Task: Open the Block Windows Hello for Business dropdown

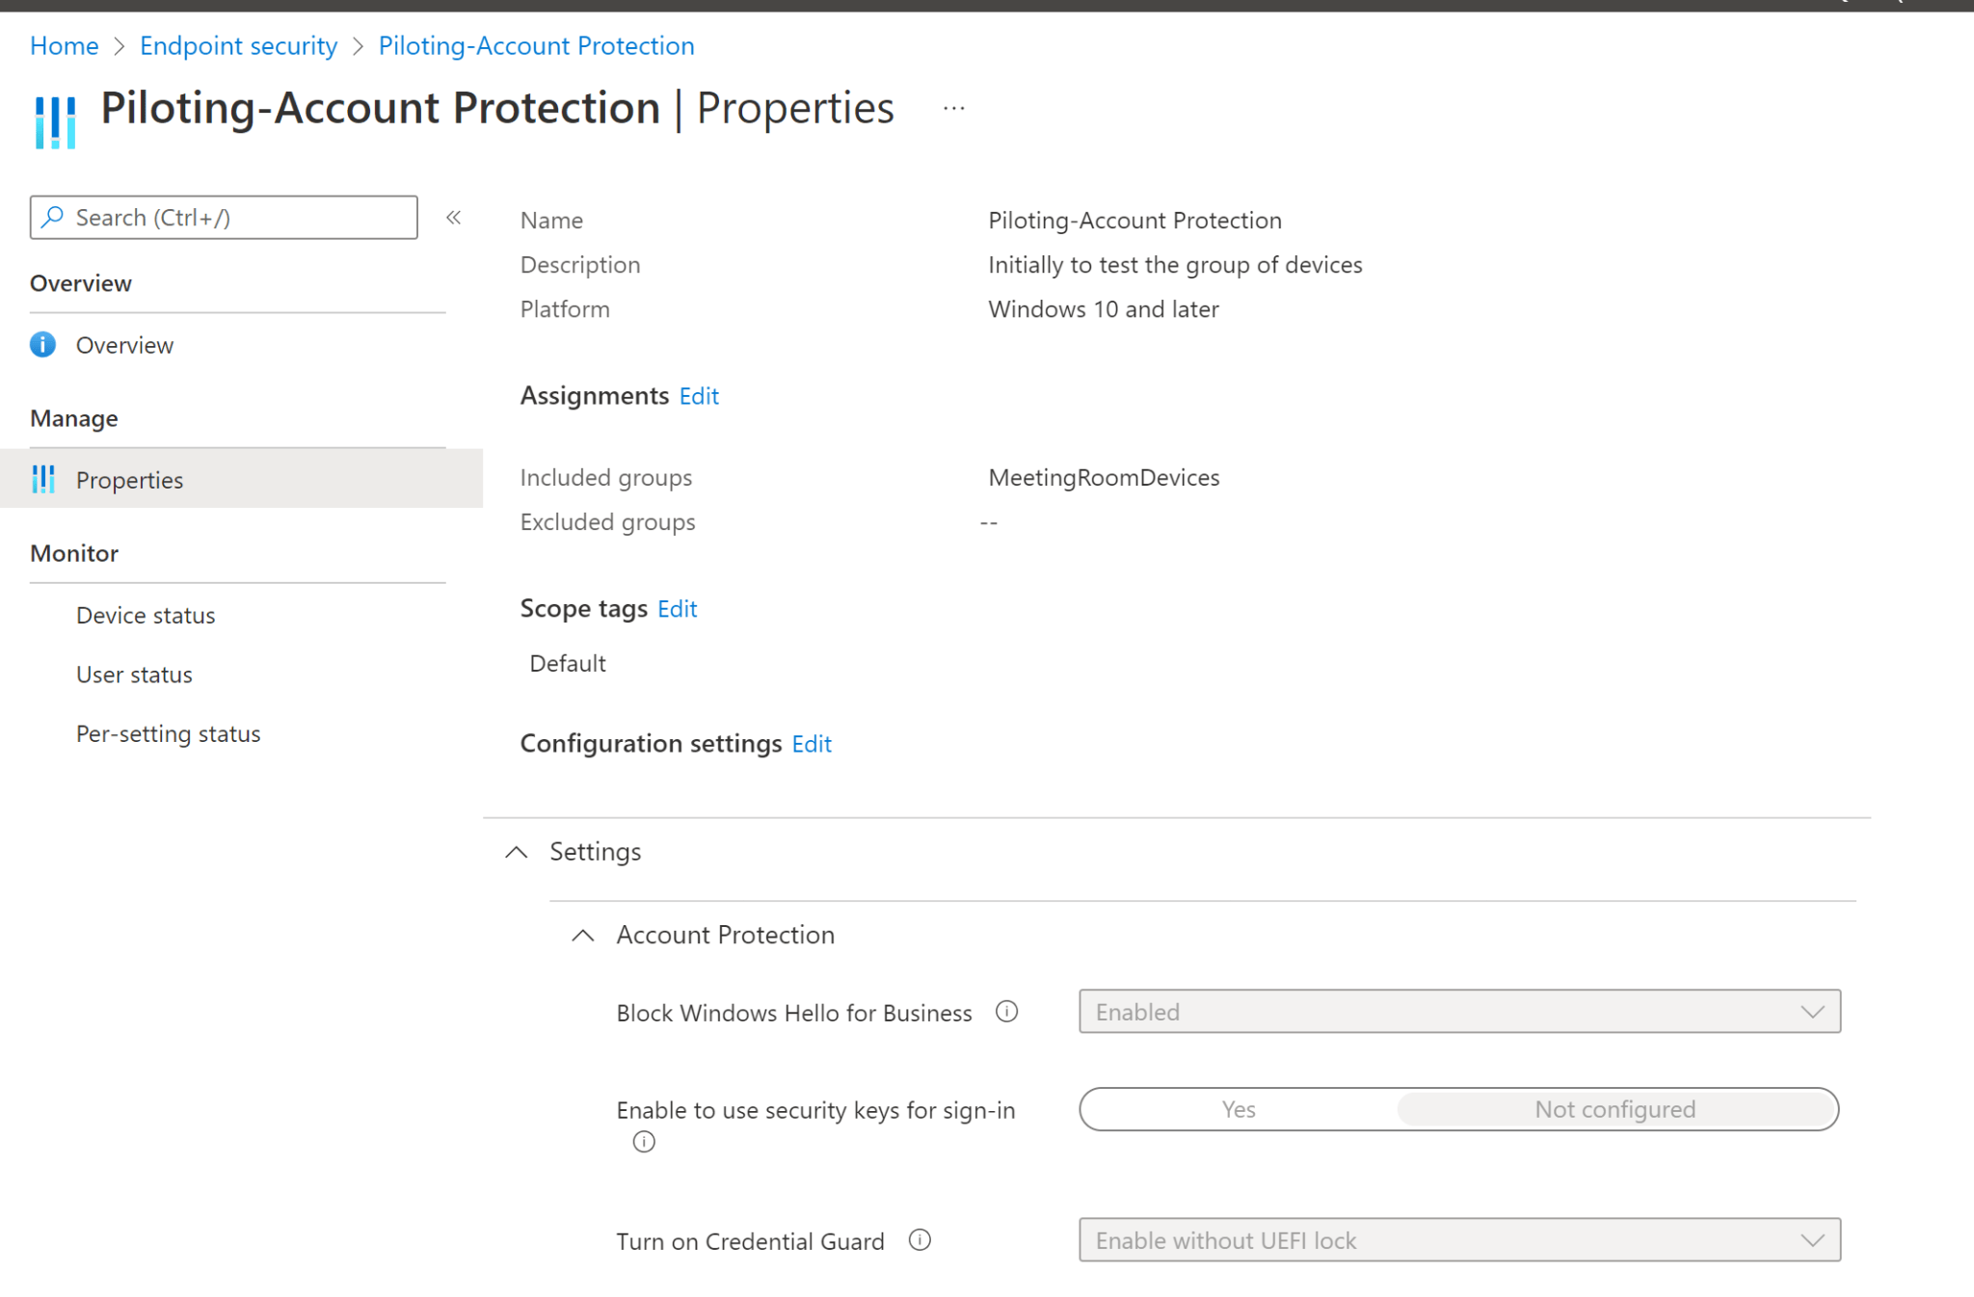Action: tap(1813, 1012)
